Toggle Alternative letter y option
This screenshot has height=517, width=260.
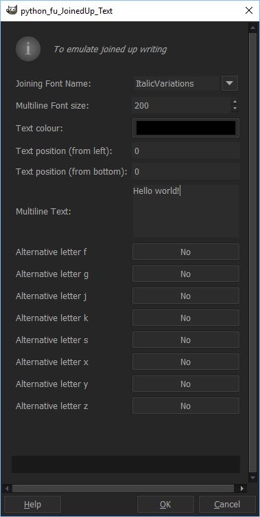pyautogui.click(x=186, y=384)
